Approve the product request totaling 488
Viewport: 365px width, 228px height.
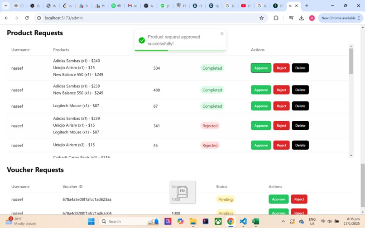pos(261,90)
